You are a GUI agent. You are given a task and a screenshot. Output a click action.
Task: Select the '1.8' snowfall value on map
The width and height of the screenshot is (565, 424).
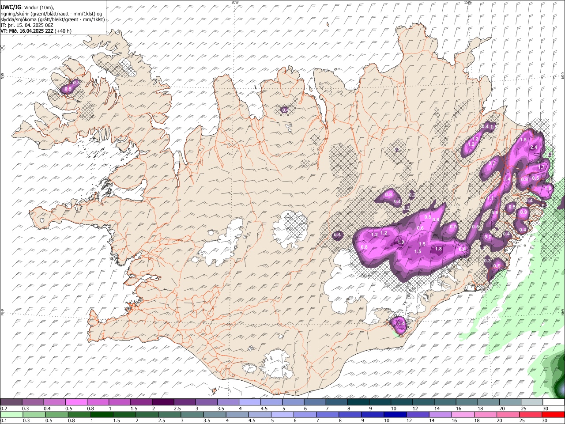(438, 249)
